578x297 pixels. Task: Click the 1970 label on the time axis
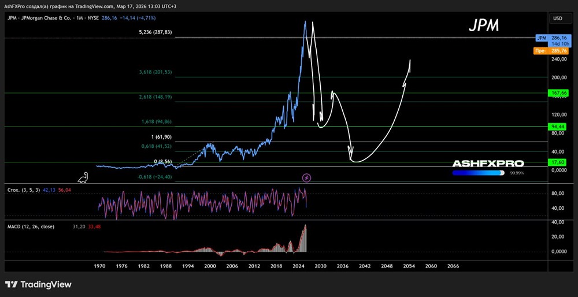click(x=99, y=266)
